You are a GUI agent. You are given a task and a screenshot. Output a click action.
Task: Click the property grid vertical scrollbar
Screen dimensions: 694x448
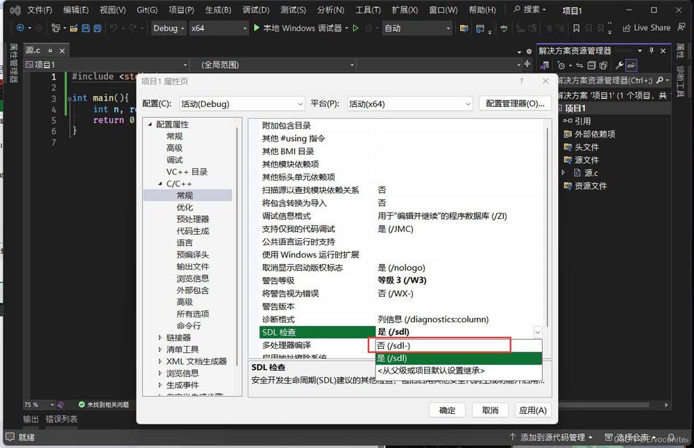(x=548, y=228)
